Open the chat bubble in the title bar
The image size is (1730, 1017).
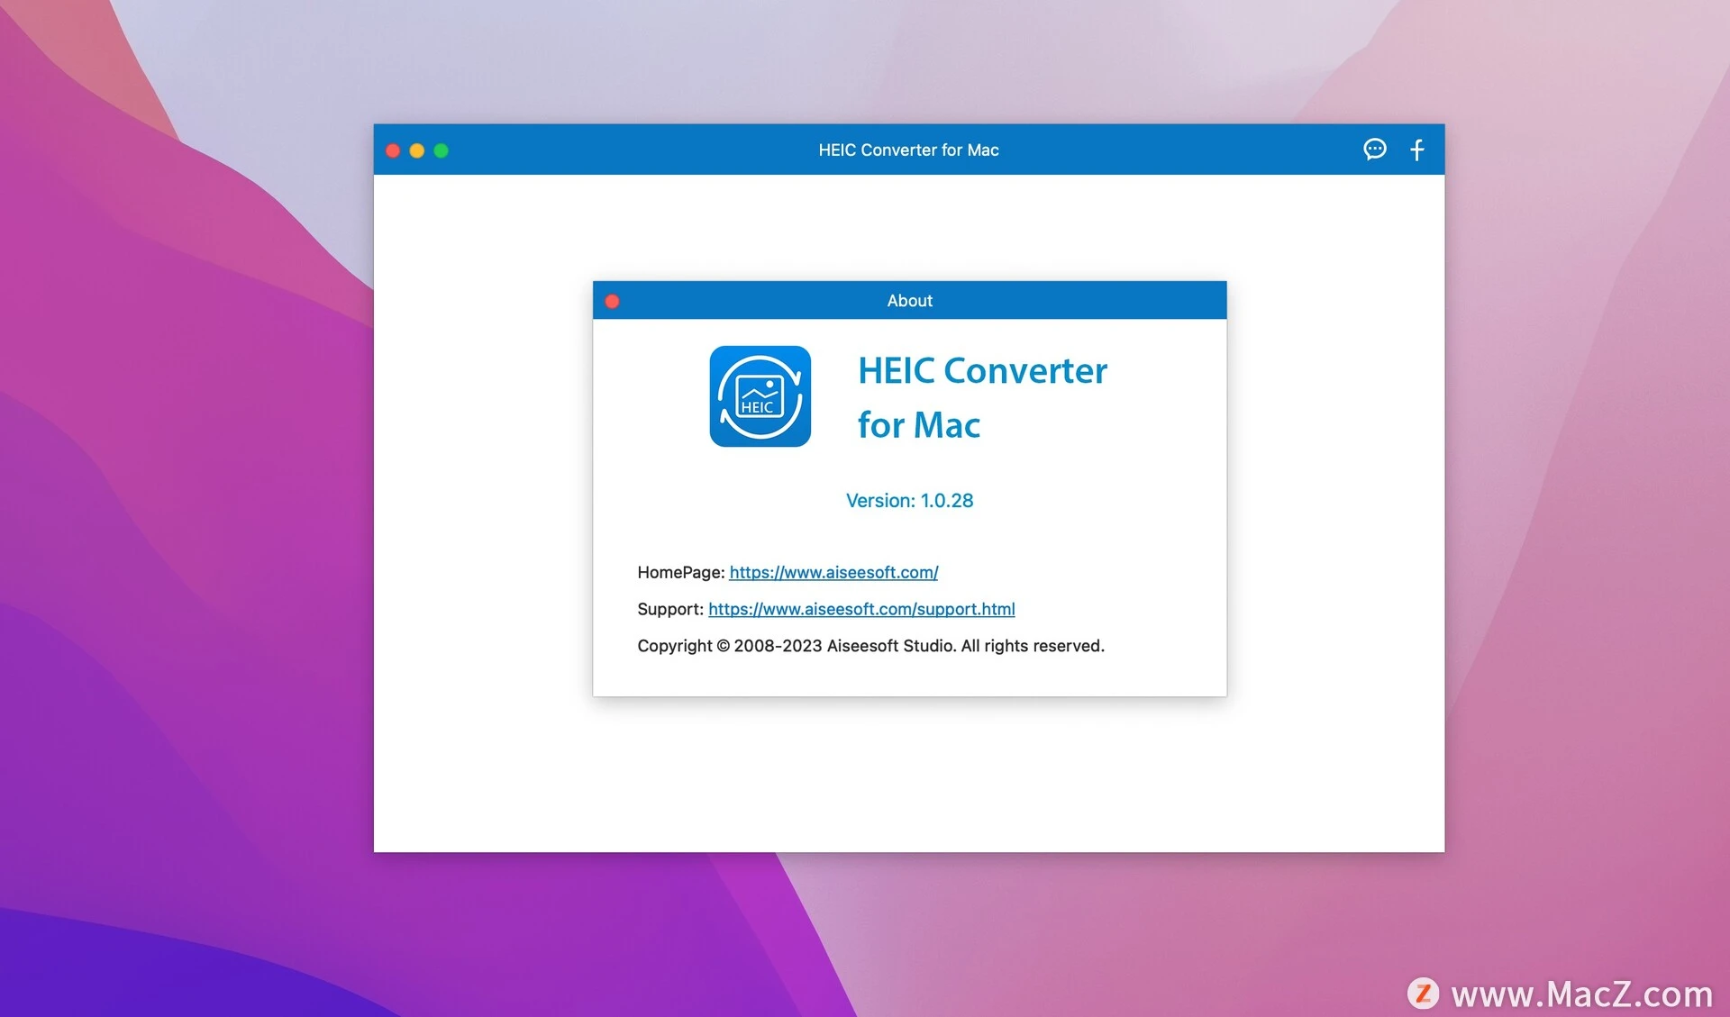[x=1374, y=150]
